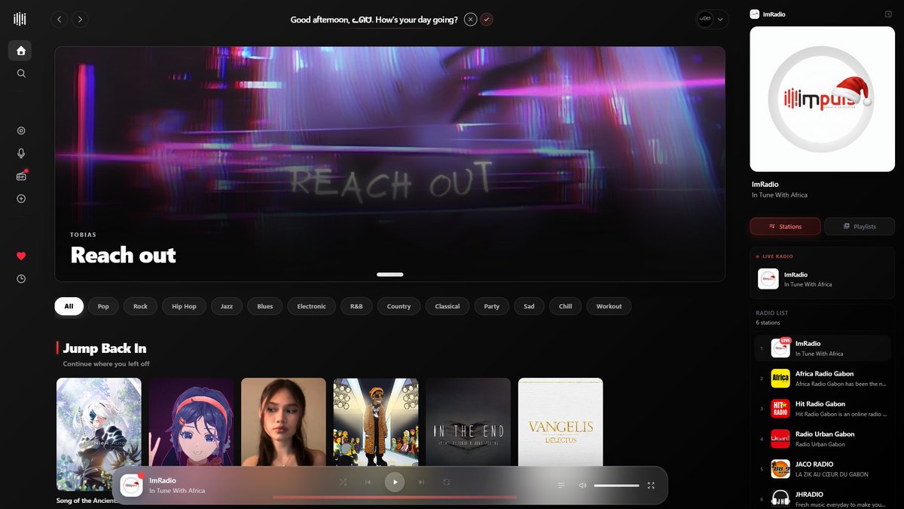Play JACO RADIO station
The image size is (904, 509).
pos(823,469)
